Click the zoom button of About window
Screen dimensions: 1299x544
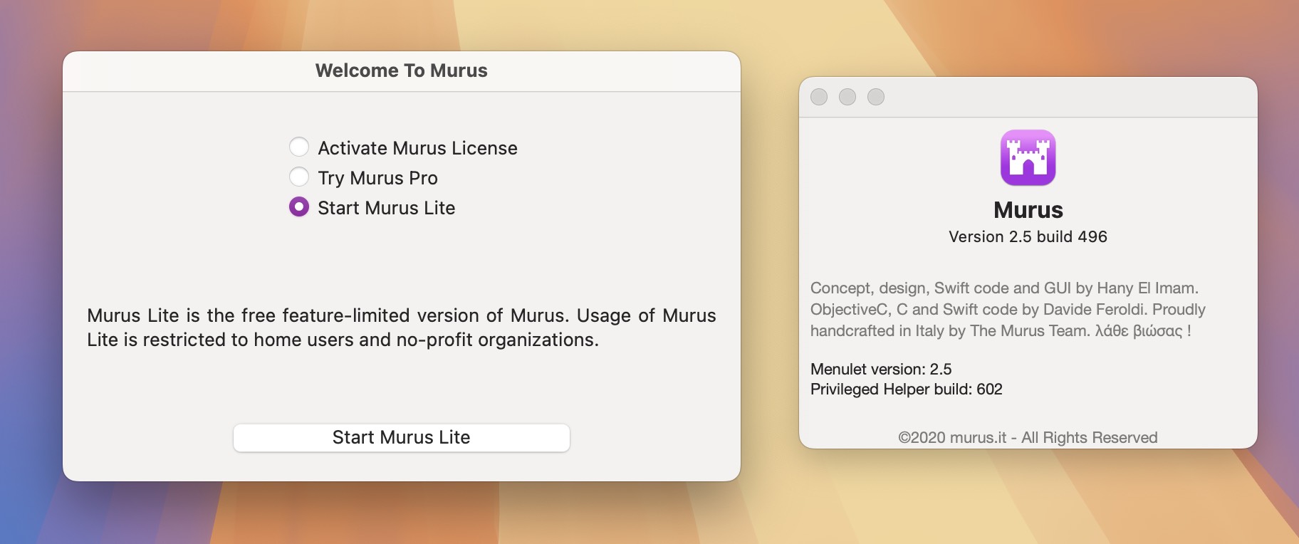pos(876,97)
